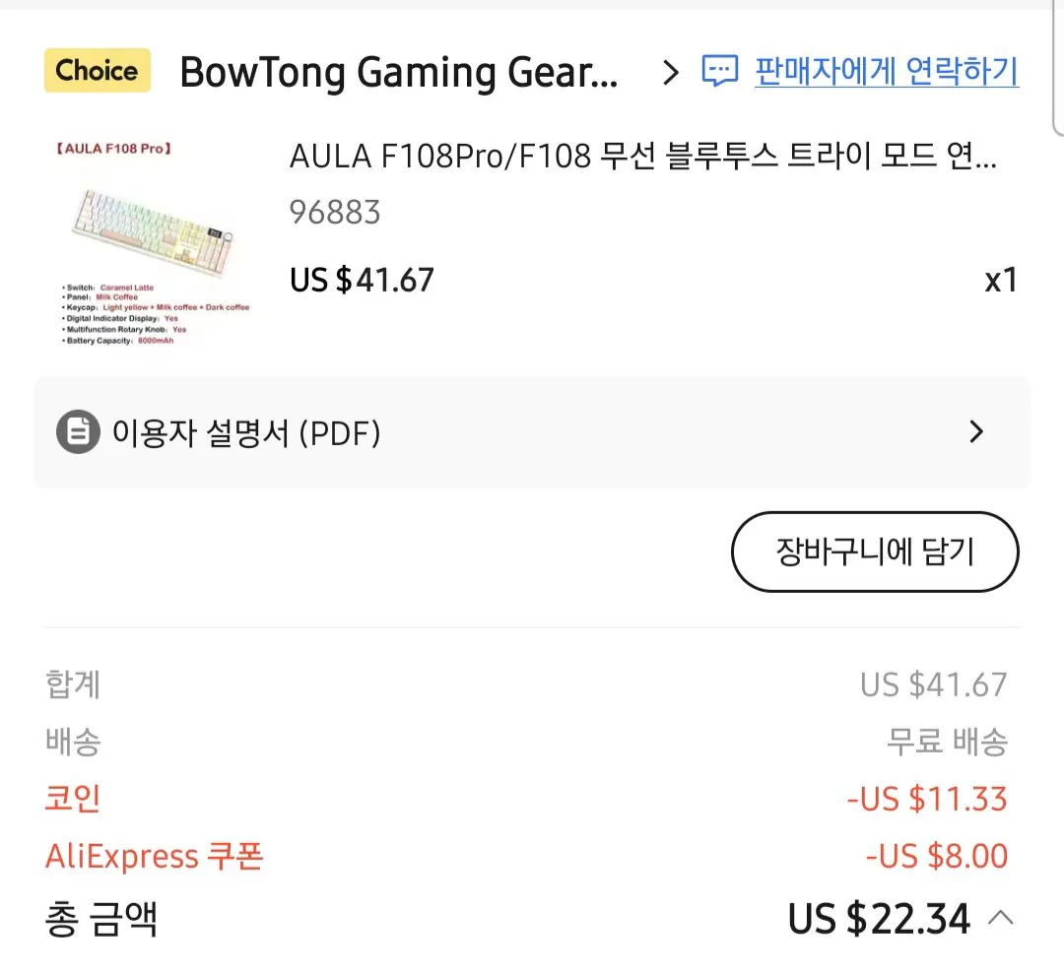
Task: Click the chat bubble icon next to contact seller
Action: point(720,70)
